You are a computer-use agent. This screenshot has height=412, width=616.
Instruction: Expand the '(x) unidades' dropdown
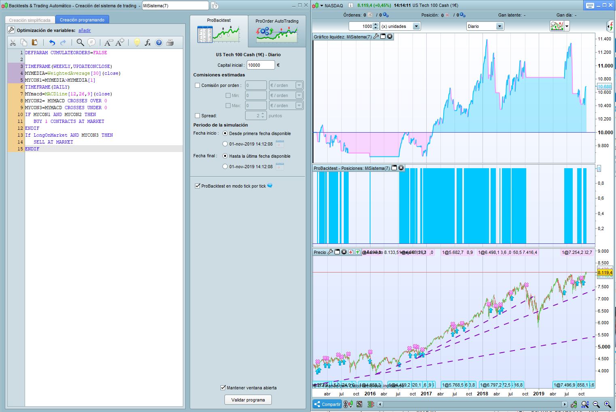pos(416,26)
